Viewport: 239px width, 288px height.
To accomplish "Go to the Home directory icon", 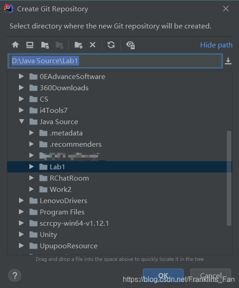I will tap(15, 45).
